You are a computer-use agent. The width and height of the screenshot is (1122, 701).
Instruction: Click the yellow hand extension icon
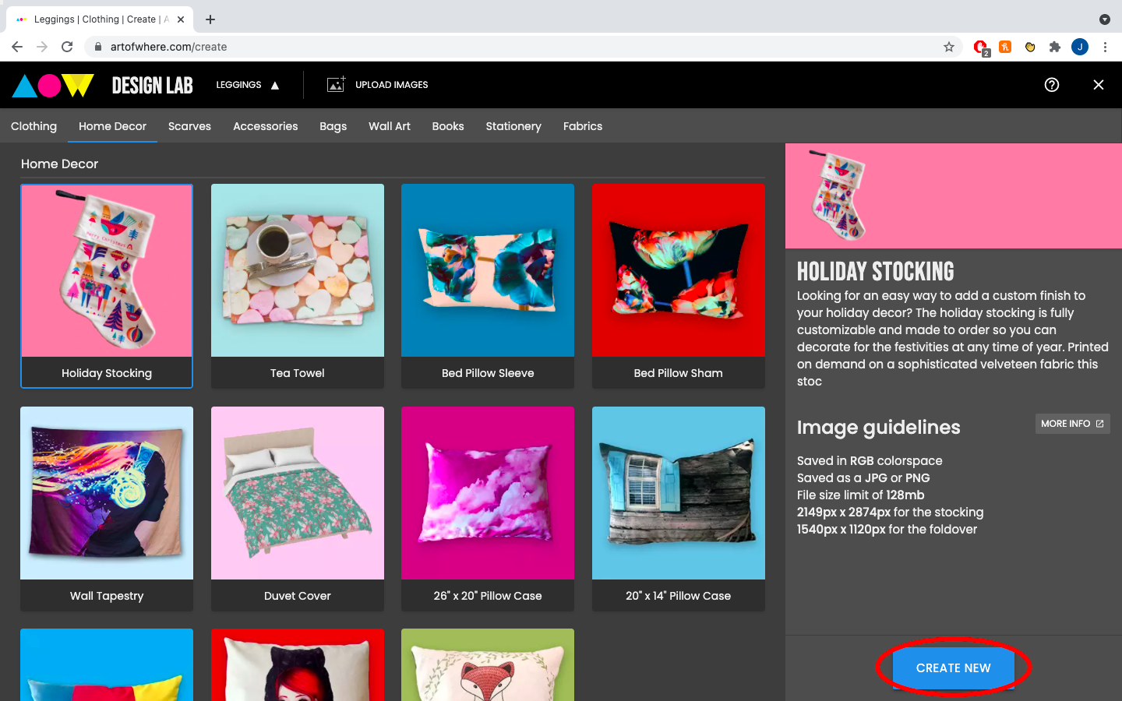tap(1030, 47)
